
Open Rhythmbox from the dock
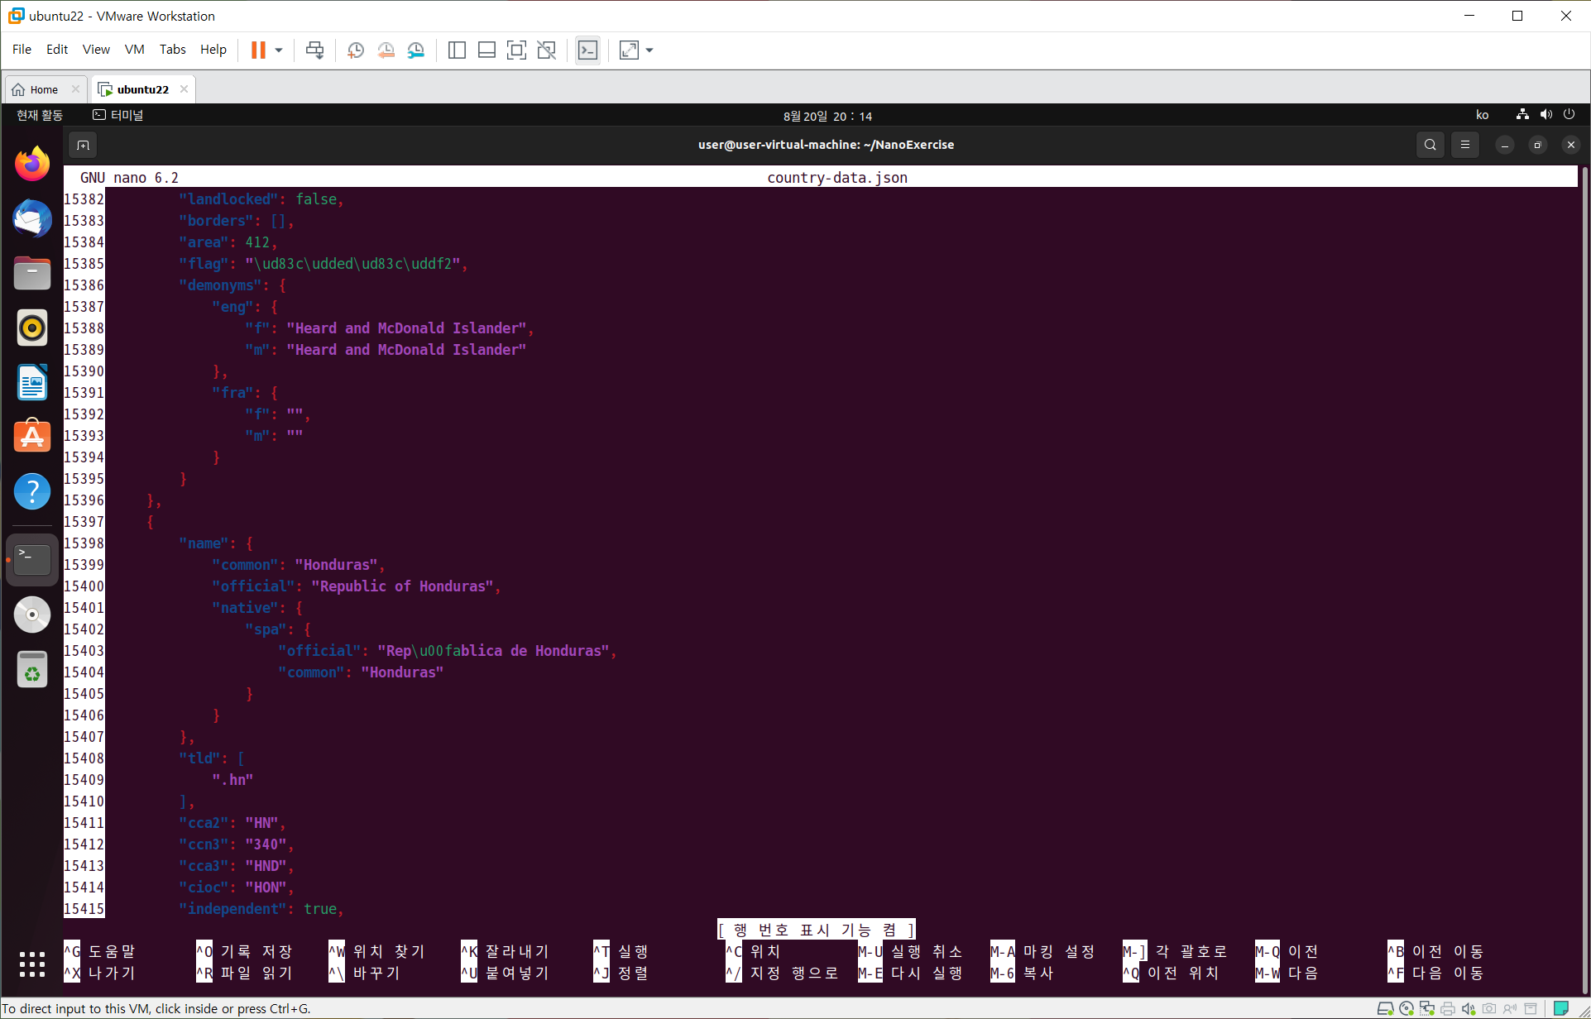tap(32, 328)
